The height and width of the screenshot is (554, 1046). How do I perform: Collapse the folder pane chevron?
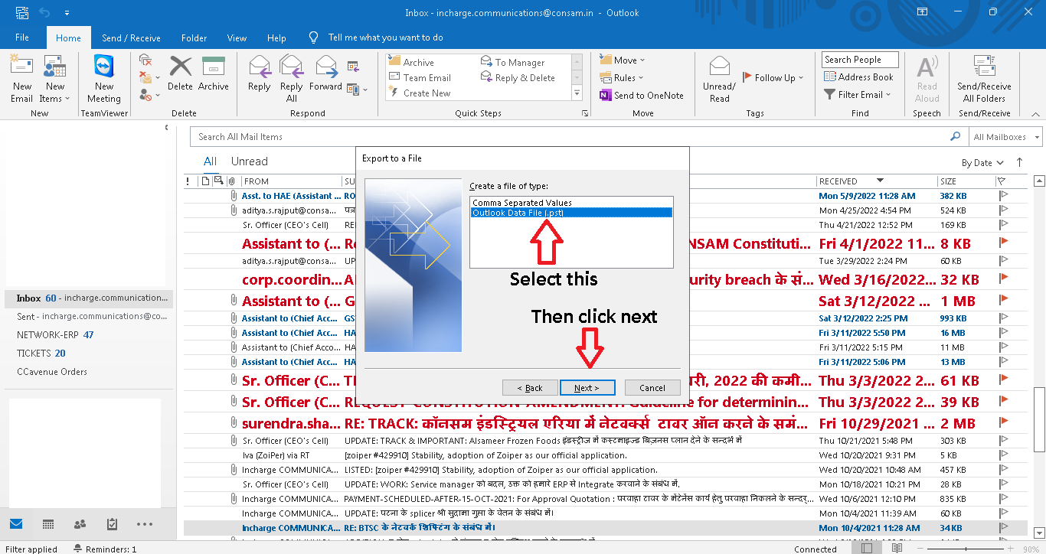[167, 128]
